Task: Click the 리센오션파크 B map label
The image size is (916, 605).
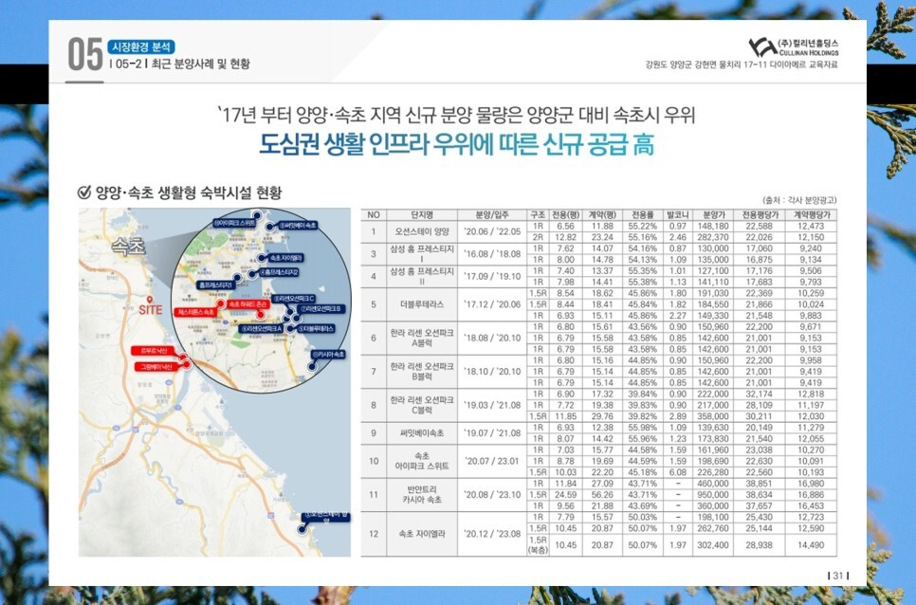Action: pyautogui.click(x=322, y=308)
